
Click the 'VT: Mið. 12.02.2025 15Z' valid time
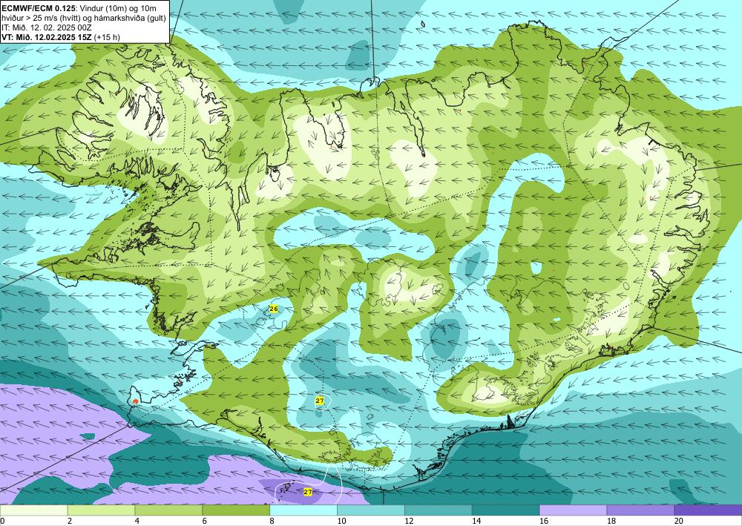(47, 37)
